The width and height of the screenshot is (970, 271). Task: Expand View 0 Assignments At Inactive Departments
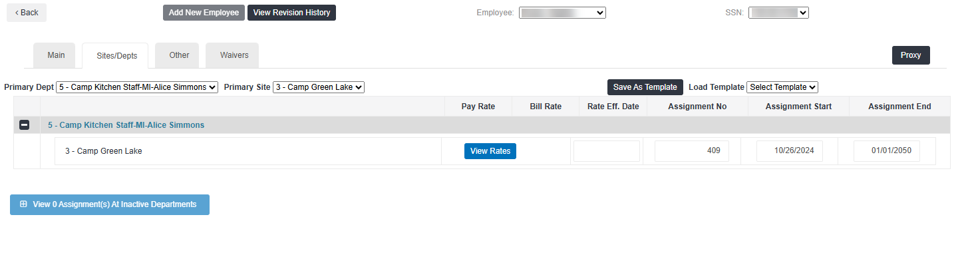pos(110,204)
